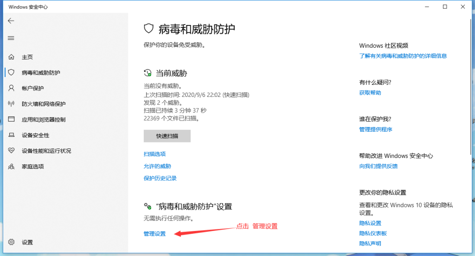Click the gears icon beside "病毒和威胁防护"设置
Viewport: 475px width, 256px height.
pos(148,206)
